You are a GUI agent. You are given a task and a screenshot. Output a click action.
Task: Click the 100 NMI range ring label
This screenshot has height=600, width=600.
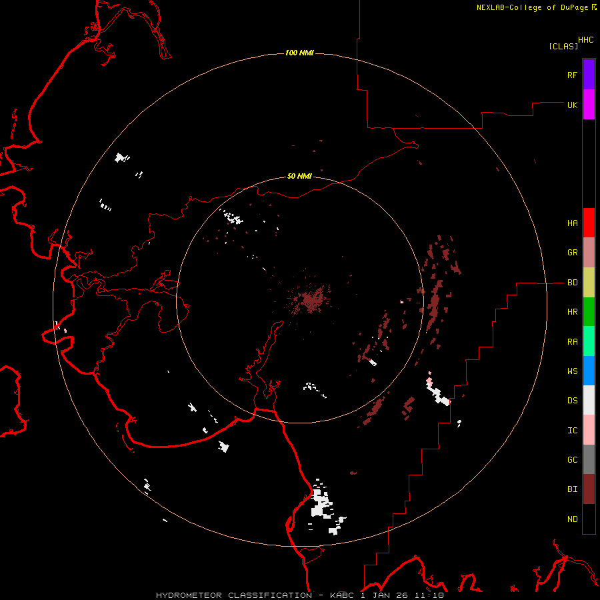click(x=299, y=53)
